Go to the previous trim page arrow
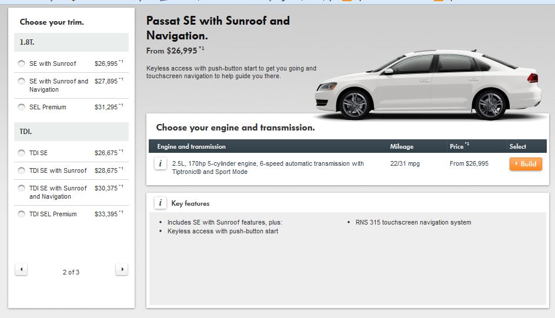 coord(21,270)
